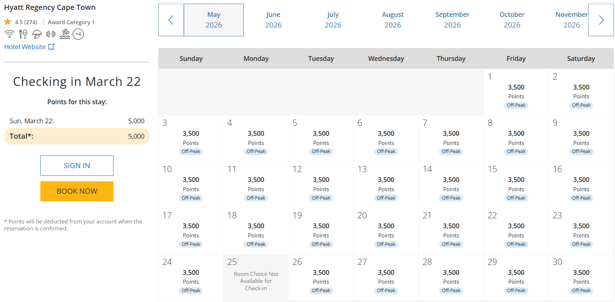
Task: Click the Award Category 1 label
Action: [71, 22]
